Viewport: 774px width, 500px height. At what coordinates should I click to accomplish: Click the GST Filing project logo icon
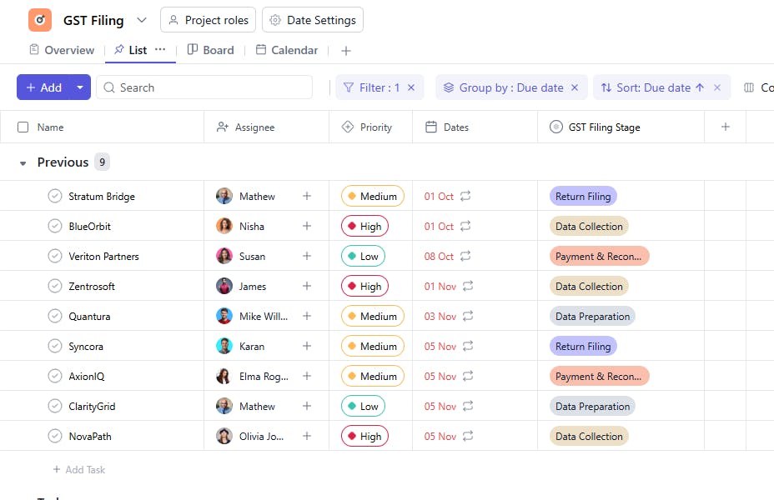(x=40, y=20)
